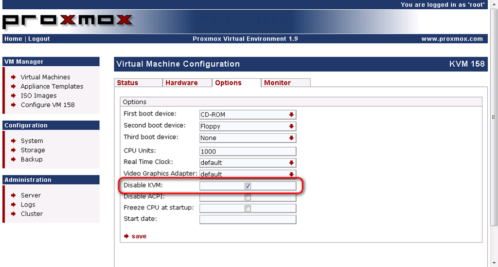Switch to the Hardware tab
Image resolution: width=498 pixels, height=267 pixels.
click(187, 83)
